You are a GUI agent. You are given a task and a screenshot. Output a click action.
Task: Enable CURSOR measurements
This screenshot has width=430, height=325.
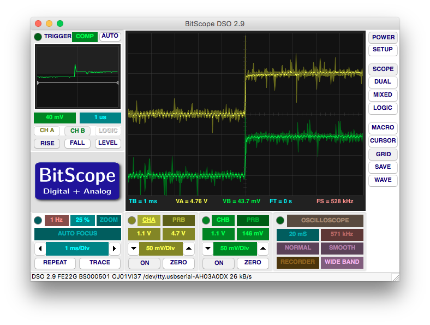[x=383, y=141]
